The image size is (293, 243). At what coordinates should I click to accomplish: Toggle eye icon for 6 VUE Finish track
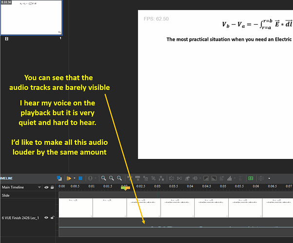click(47, 218)
